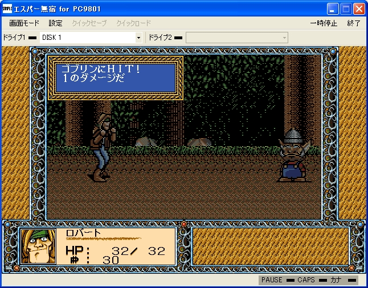Image resolution: width=368 pixels, height=288 pixels.
Task: Click the money value 30
Action: coord(111,260)
